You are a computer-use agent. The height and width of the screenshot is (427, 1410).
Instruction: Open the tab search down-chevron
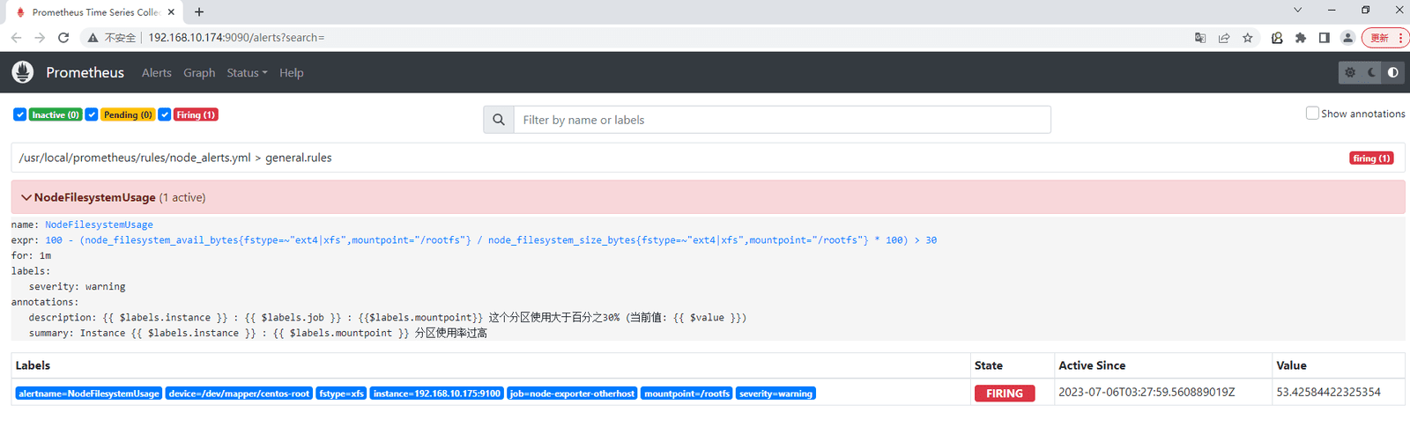coord(1297,10)
